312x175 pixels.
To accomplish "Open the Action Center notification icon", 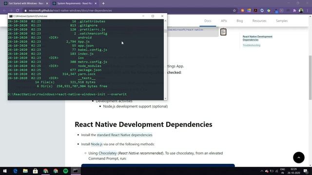I will [x=306, y=171].
